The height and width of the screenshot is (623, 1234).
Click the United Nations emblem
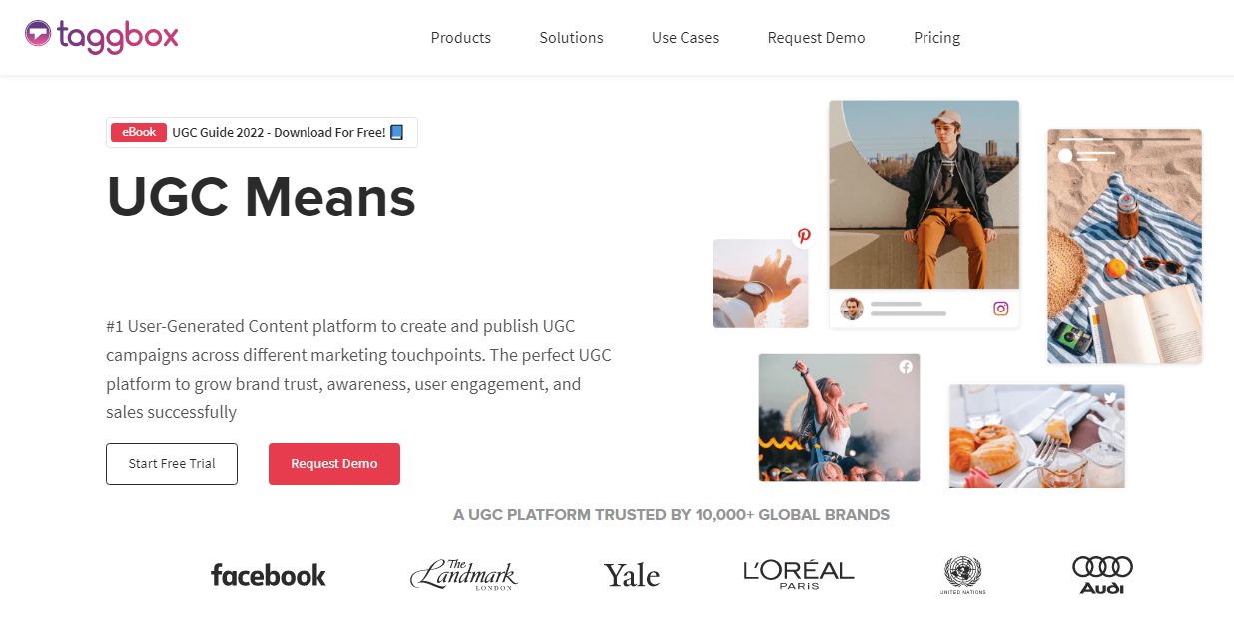(962, 575)
